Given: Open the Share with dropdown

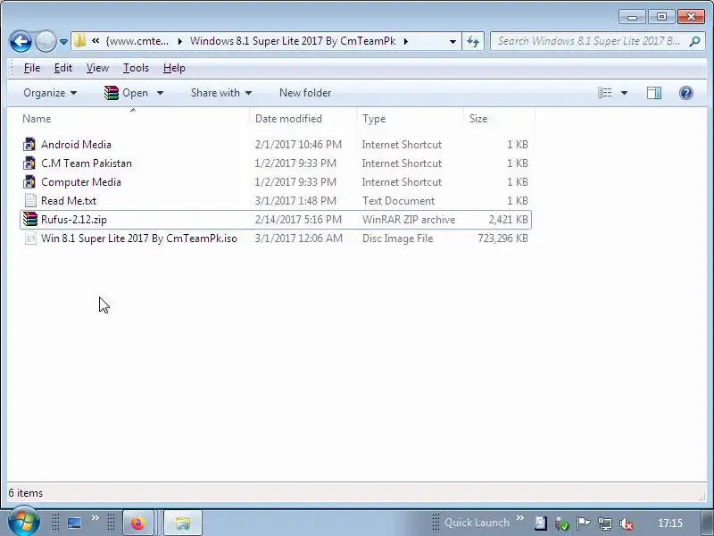Looking at the screenshot, I should tap(221, 93).
